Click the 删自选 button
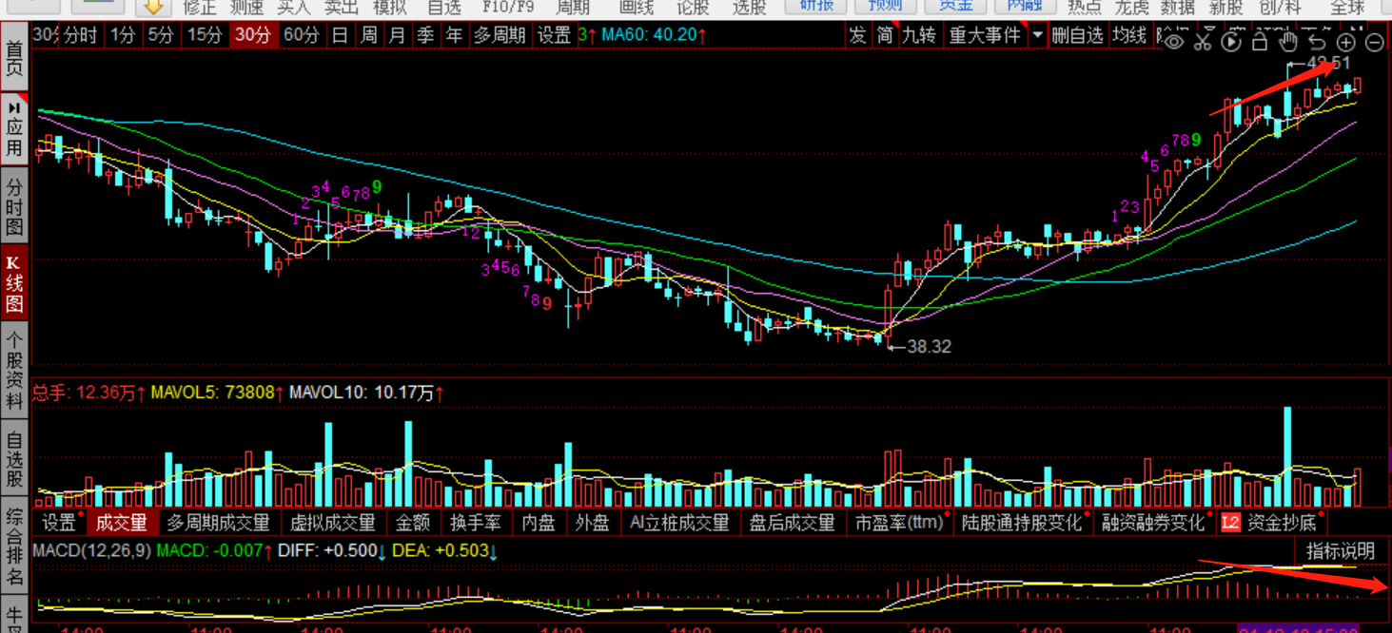The image size is (1392, 633). coord(1078,35)
